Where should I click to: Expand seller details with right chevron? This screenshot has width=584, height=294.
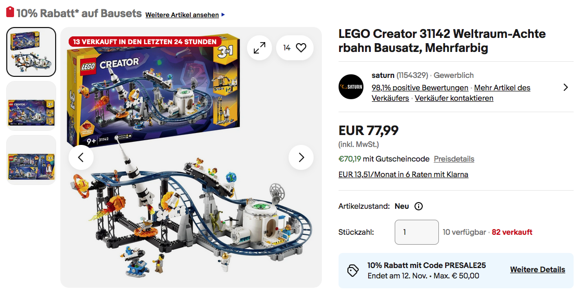coord(566,87)
